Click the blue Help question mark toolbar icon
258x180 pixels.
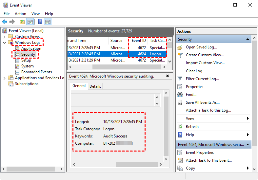pos(40,22)
